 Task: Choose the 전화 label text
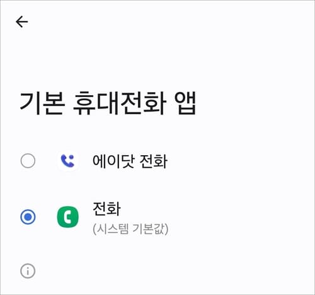106,209
